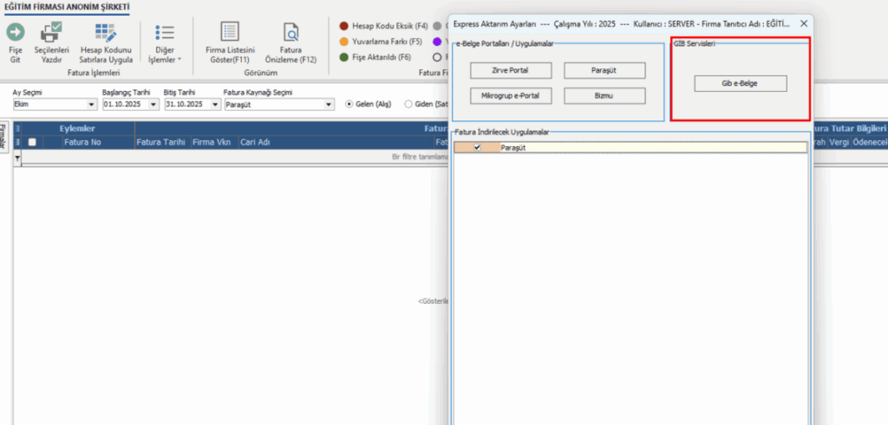Sort by Fatura No column header

tap(82, 143)
